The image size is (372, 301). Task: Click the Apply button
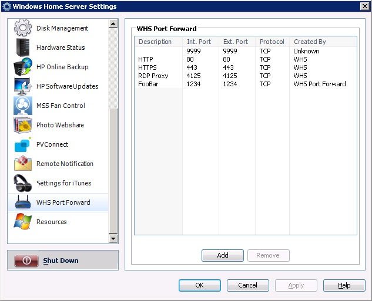pyautogui.click(x=296, y=285)
